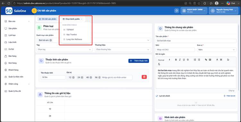The height and width of the screenshot is (122, 241).
Task: Open the AQUA BABY SWIM organization switcher
Action: 194,11
